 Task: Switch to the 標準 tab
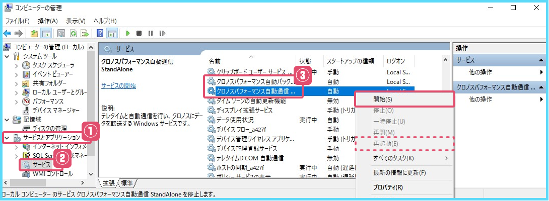pos(127,182)
